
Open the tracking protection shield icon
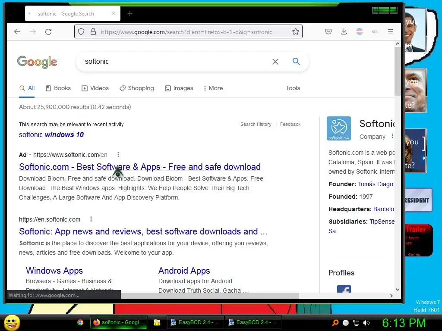click(x=81, y=31)
